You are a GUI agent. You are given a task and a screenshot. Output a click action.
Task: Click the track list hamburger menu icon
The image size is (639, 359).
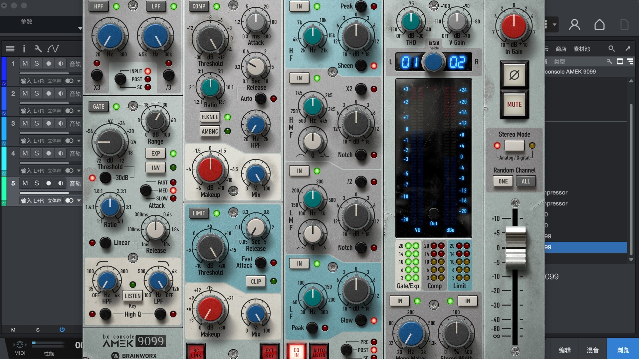point(10,49)
